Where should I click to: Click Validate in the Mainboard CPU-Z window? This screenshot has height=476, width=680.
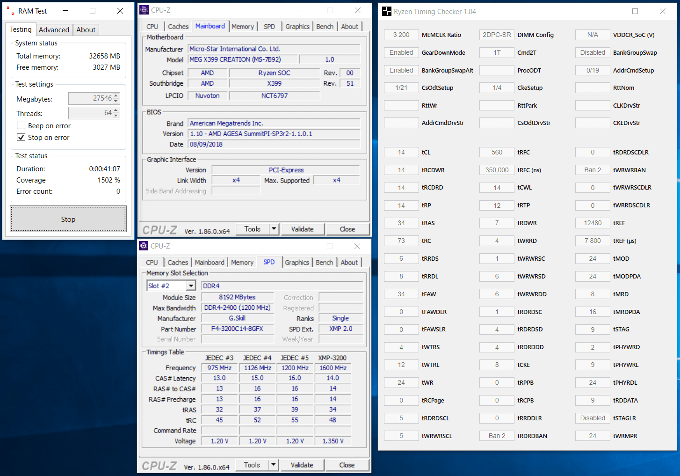pyautogui.click(x=303, y=229)
